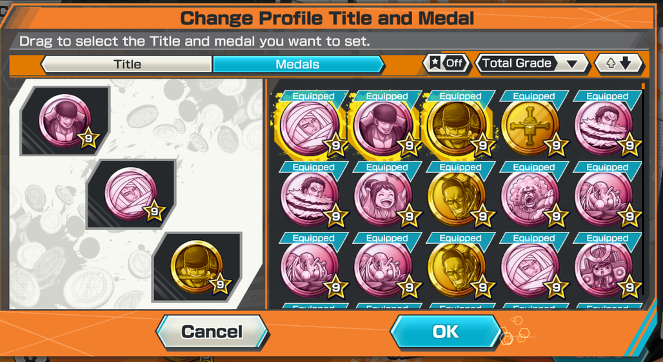This screenshot has height=362, width=663.
Task: Select the gold swordsman medal in top row
Action: 456,127
